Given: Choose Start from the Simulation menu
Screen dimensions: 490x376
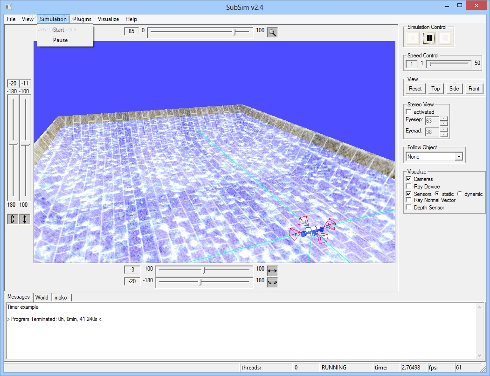Looking at the screenshot, I should tap(65, 30).
